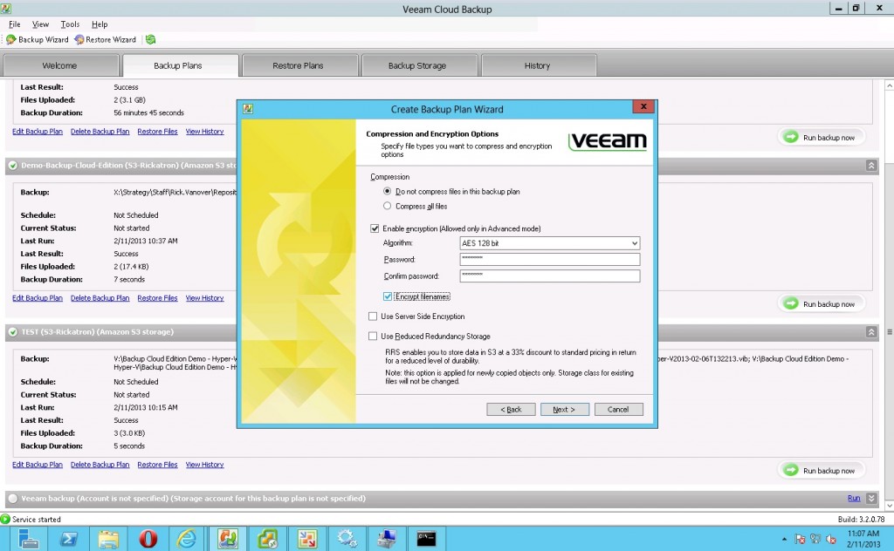894x551 pixels.
Task: Click Delete Backup Plan under Demo-Backup-Cloud-Edition
Action: (x=100, y=297)
